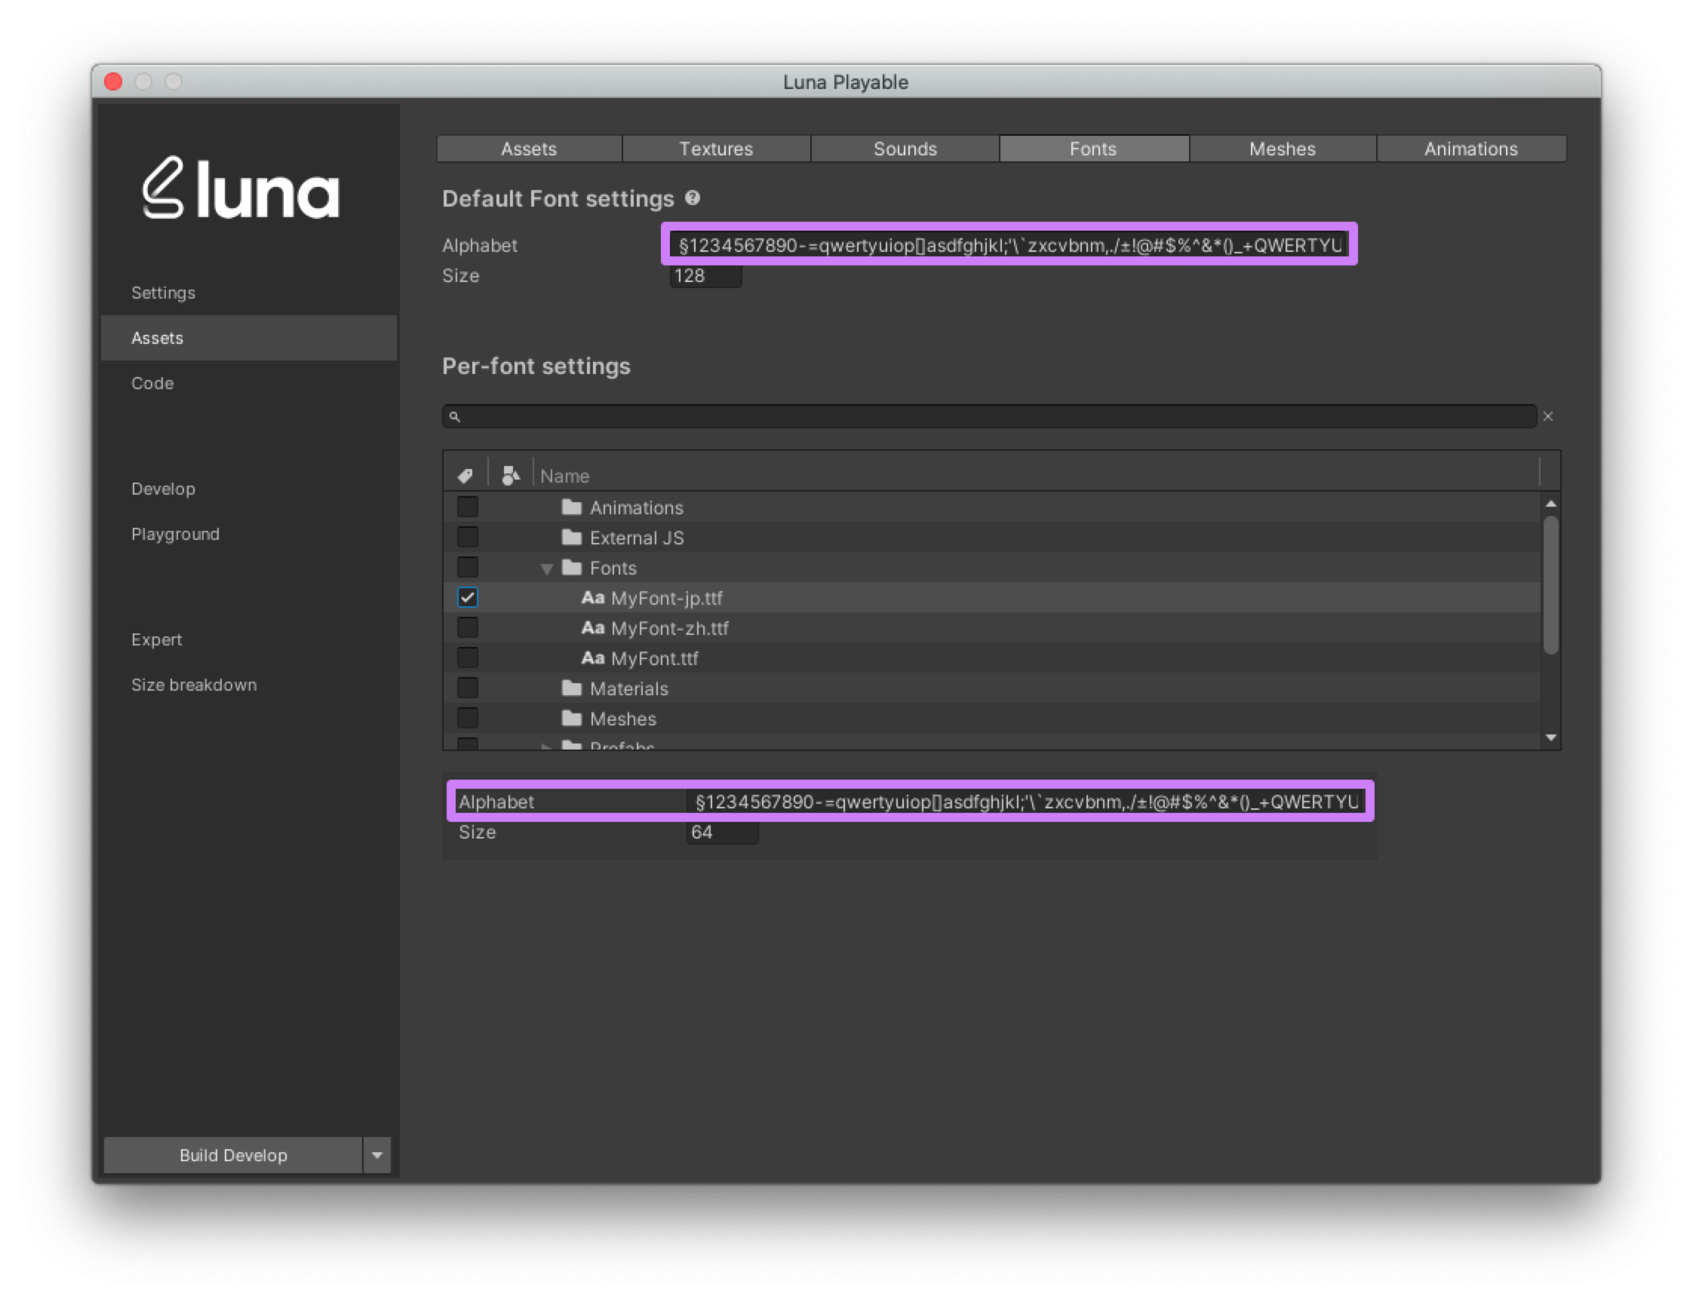
Task: Open the Animations tab
Action: point(1470,149)
